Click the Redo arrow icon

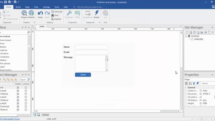coord(47,13)
